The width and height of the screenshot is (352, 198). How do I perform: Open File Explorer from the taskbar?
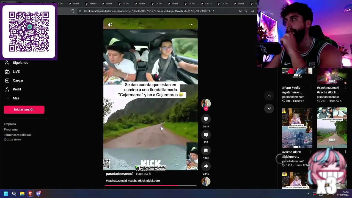tap(22, 194)
